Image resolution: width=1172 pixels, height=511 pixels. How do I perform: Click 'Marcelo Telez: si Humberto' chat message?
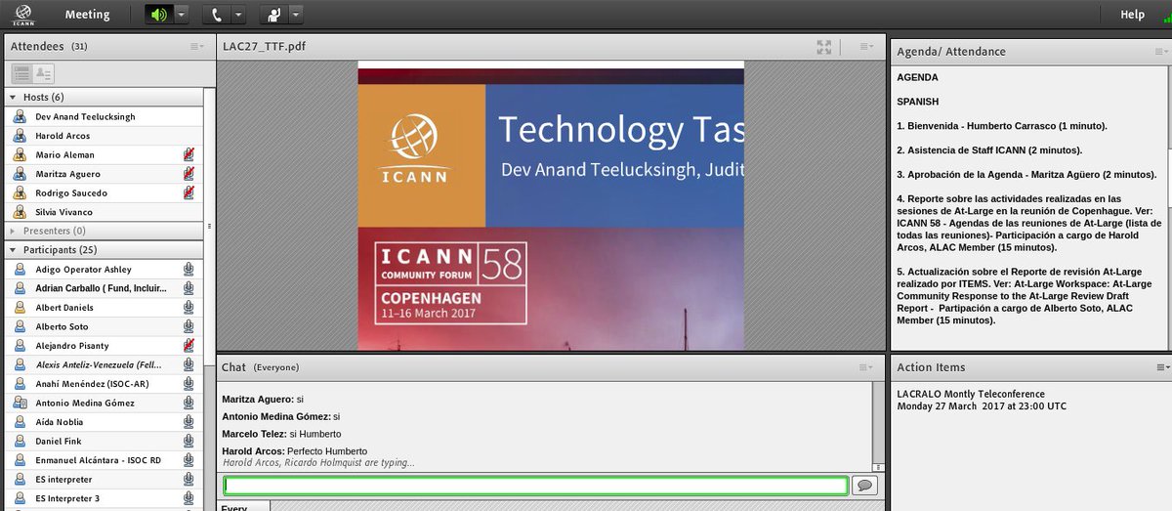281,434
